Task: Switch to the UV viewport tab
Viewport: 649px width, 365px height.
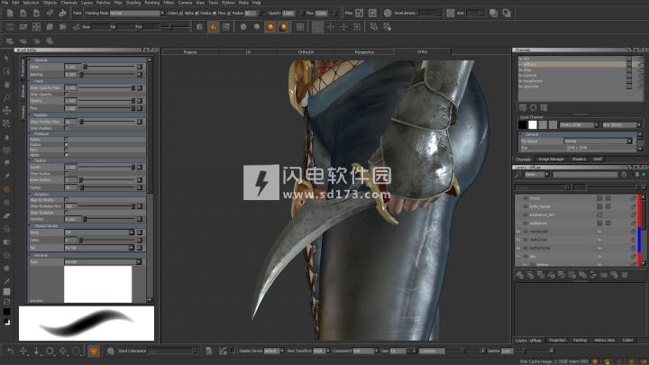Action: point(249,52)
